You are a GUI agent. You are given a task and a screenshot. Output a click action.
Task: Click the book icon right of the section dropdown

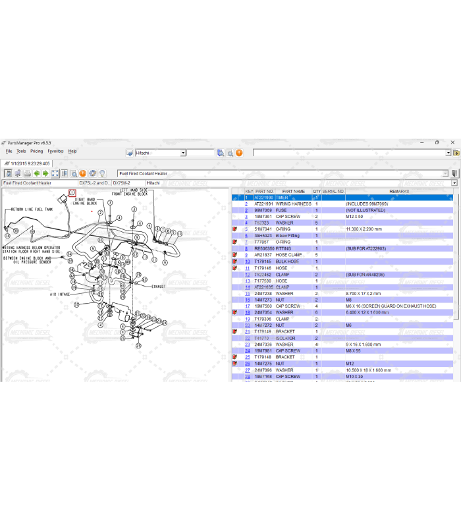pyautogui.click(x=455, y=174)
